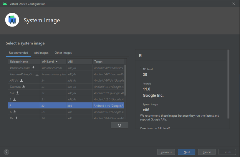The width and height of the screenshot is (240, 157).
Task: Click the details panel scrollbar
Action: [228, 84]
